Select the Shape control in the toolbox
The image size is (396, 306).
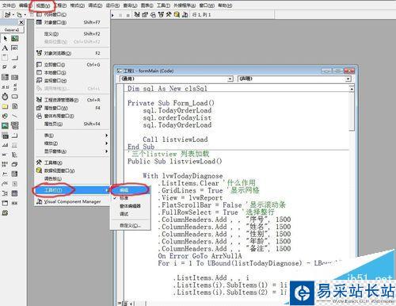point(5,116)
